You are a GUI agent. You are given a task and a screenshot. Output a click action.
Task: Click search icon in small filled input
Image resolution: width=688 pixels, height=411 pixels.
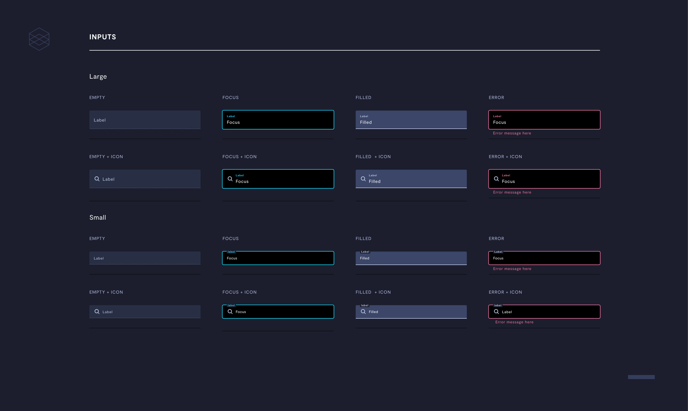click(363, 312)
